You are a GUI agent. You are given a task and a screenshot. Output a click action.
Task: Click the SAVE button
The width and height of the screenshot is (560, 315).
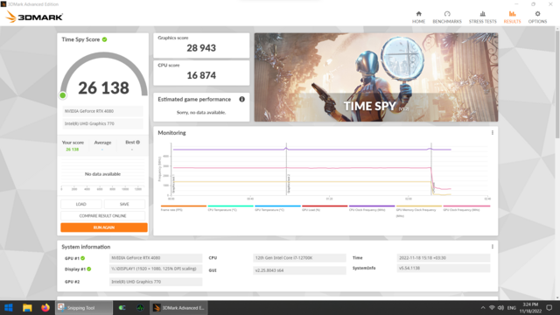(124, 204)
